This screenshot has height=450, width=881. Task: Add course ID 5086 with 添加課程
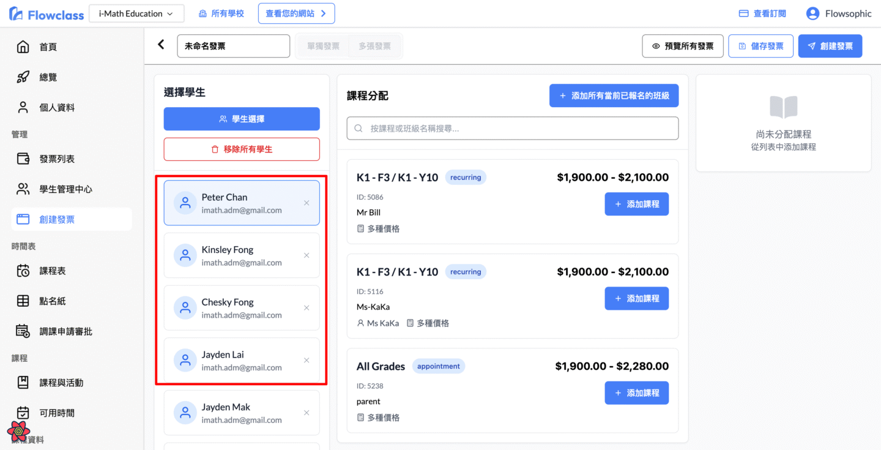[636, 204]
